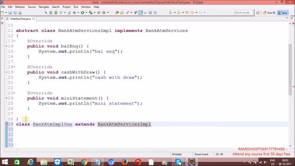Viewport: 295px width, 166px height.
Task: Click the Print toolbar icon
Action: 20,12
